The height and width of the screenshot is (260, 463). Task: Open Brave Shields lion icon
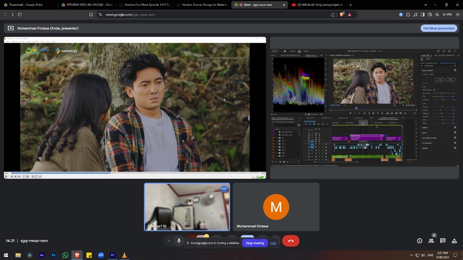[x=341, y=14]
